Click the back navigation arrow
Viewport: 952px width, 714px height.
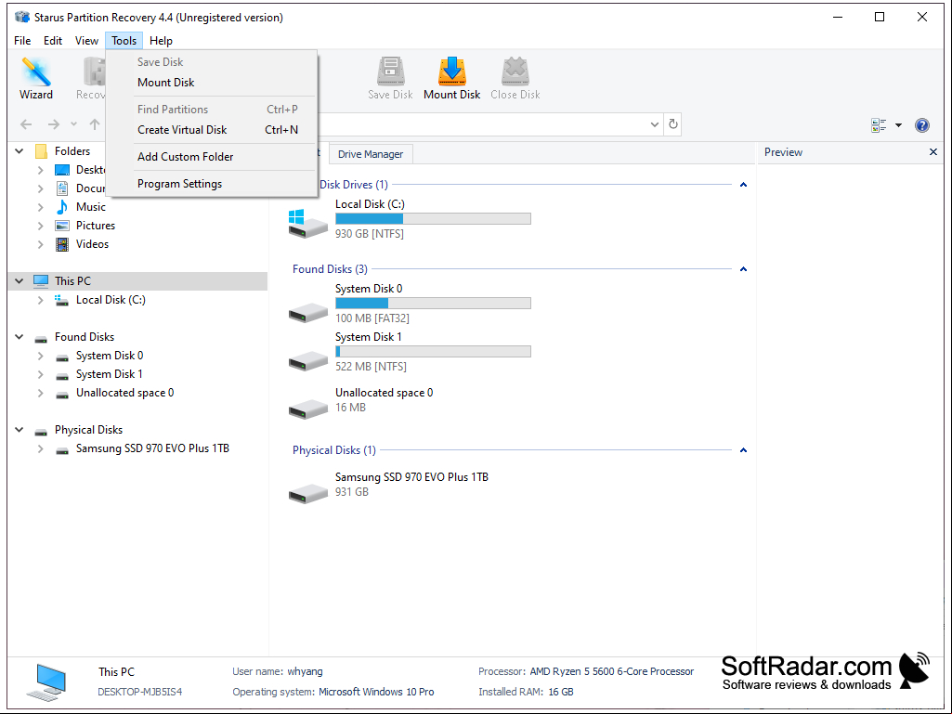(x=26, y=124)
